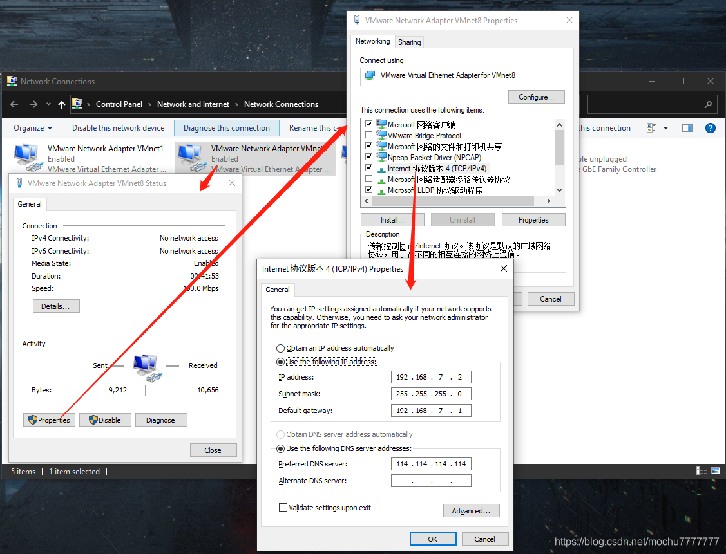Select VMware Network Adapter VMnet8 icon
Viewport: 726px width, 554px height.
[192, 157]
